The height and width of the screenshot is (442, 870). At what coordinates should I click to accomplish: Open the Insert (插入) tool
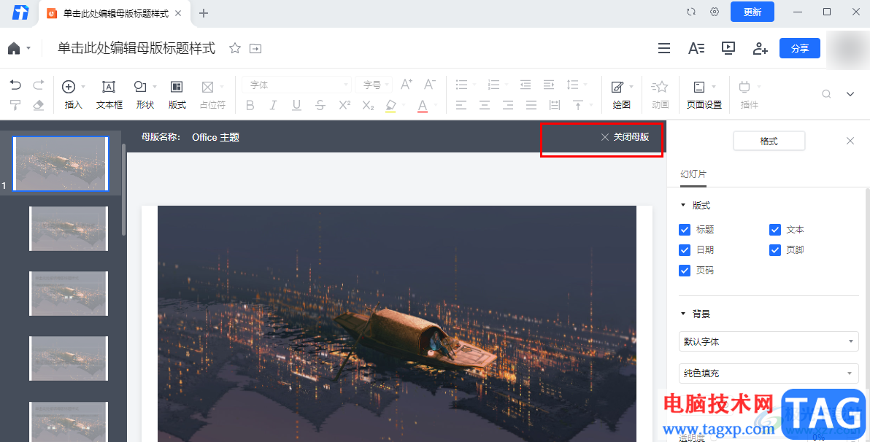pos(73,94)
